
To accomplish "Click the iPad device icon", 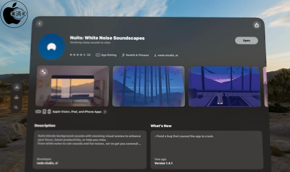I will click(44, 112).
